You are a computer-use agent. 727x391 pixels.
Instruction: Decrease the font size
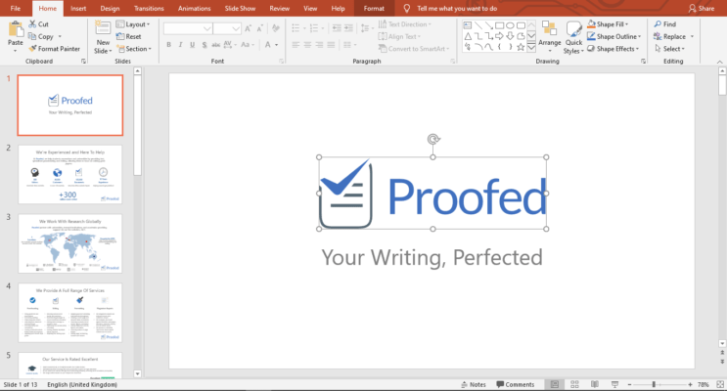coord(259,28)
